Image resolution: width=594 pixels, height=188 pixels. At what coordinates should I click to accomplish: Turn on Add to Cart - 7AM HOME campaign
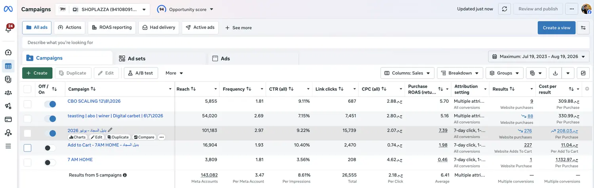pos(50,148)
